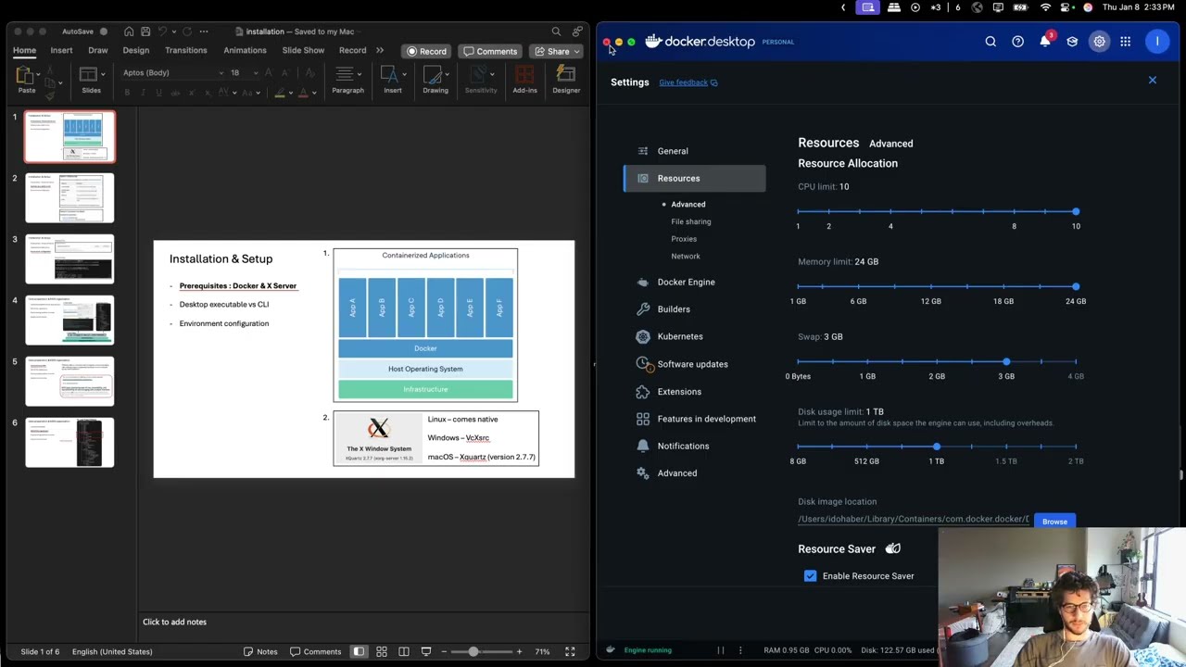Switch to Reading view icon
Viewport: 1186px width, 667px height.
[404, 651]
